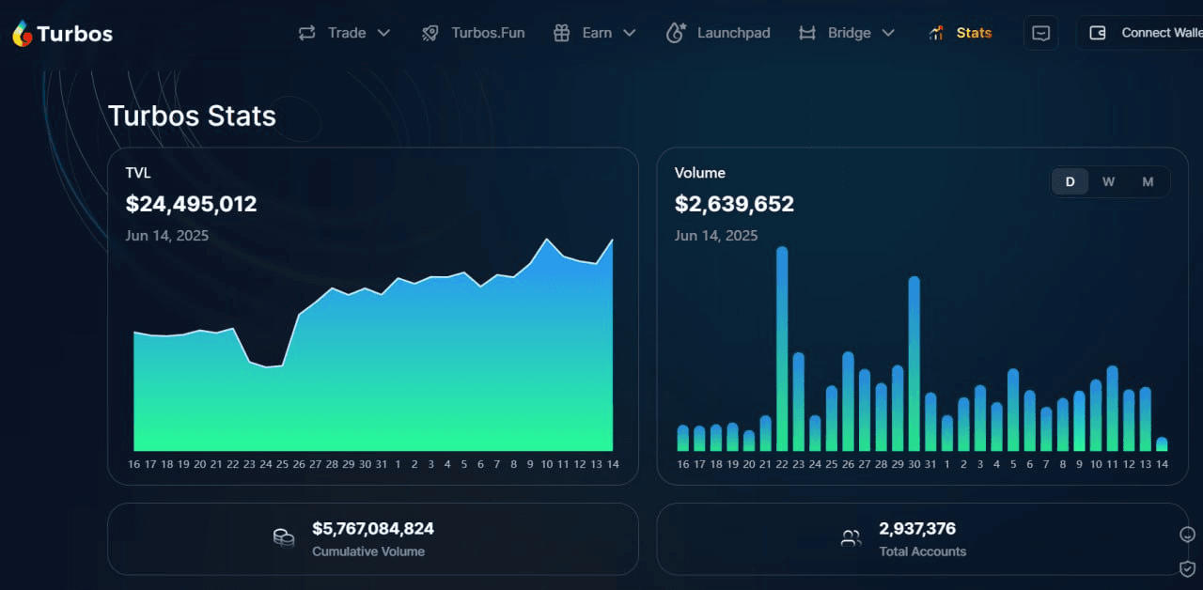Click the tallest volume bar for day 22
The height and width of the screenshot is (590, 1203).
[x=782, y=349]
